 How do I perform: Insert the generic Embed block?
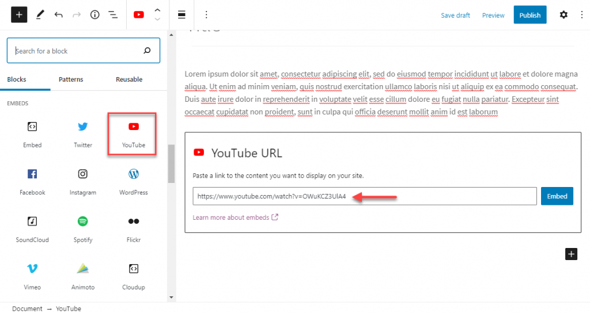[x=32, y=134]
